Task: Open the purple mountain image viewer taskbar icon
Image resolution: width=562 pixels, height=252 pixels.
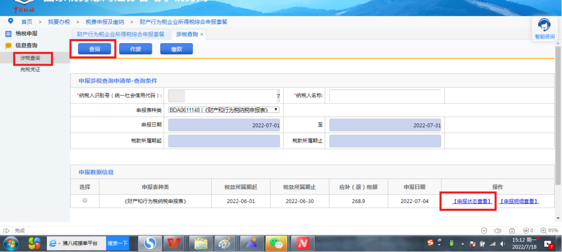Action: (252, 244)
